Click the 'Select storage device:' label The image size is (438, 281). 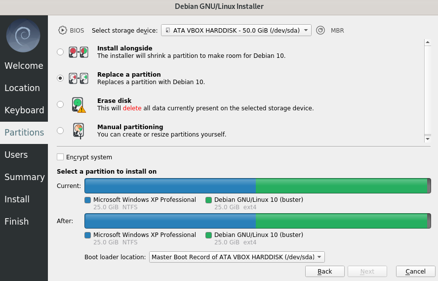click(x=124, y=30)
